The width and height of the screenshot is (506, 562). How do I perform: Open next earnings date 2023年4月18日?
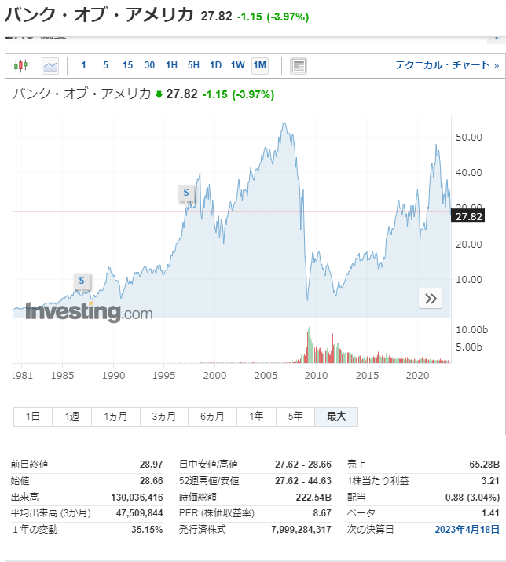pyautogui.click(x=467, y=530)
